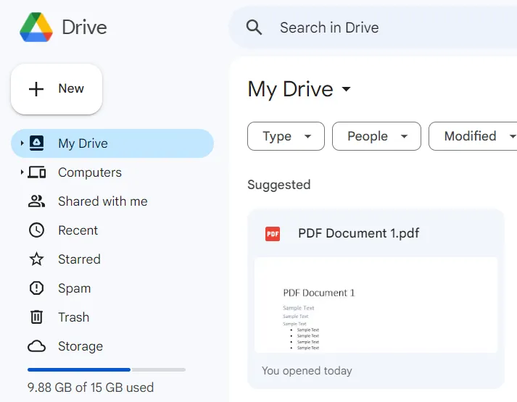This screenshot has width=517, height=402.
Task: Click inside the Search in Drive field
Action: [377, 28]
